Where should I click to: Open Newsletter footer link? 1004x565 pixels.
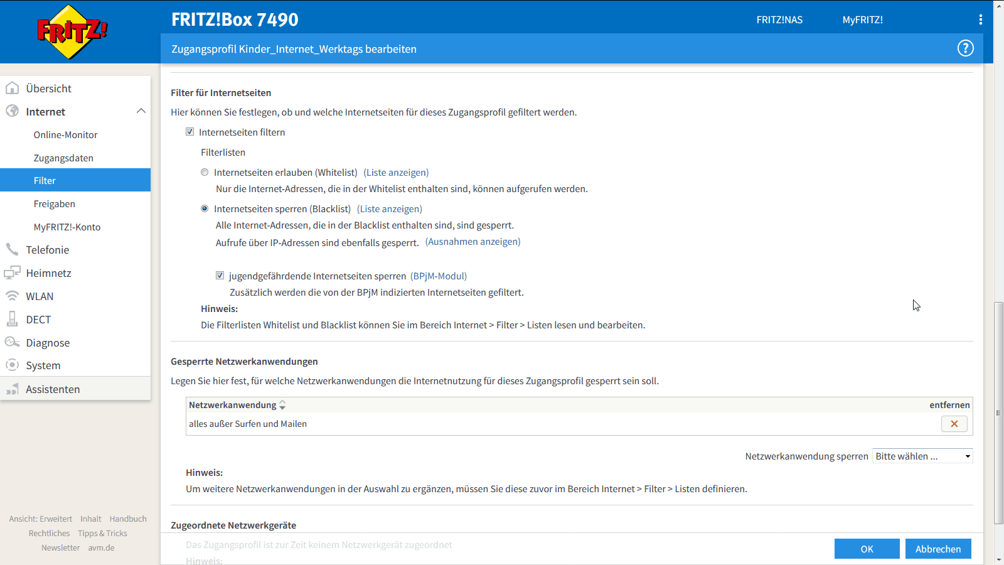click(61, 547)
